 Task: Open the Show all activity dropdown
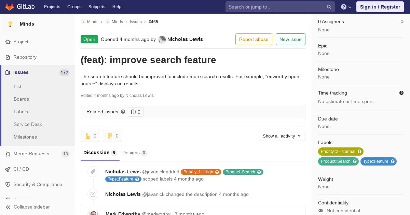click(282, 136)
